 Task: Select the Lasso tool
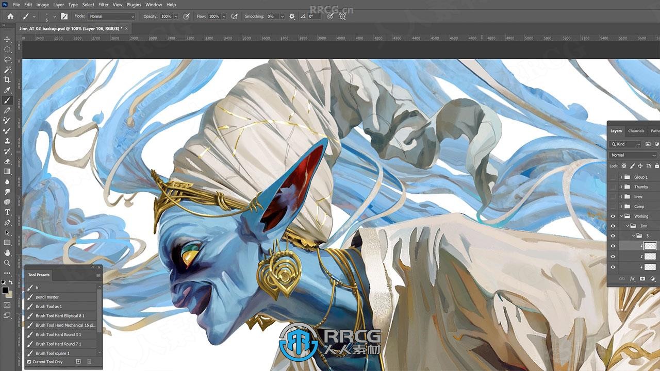point(7,60)
